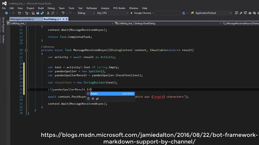Image resolution: width=259 pixels, height=145 pixels.
Task: Toggle the wrench-like IntelliSense filter icon
Action: (x=97, y=99)
